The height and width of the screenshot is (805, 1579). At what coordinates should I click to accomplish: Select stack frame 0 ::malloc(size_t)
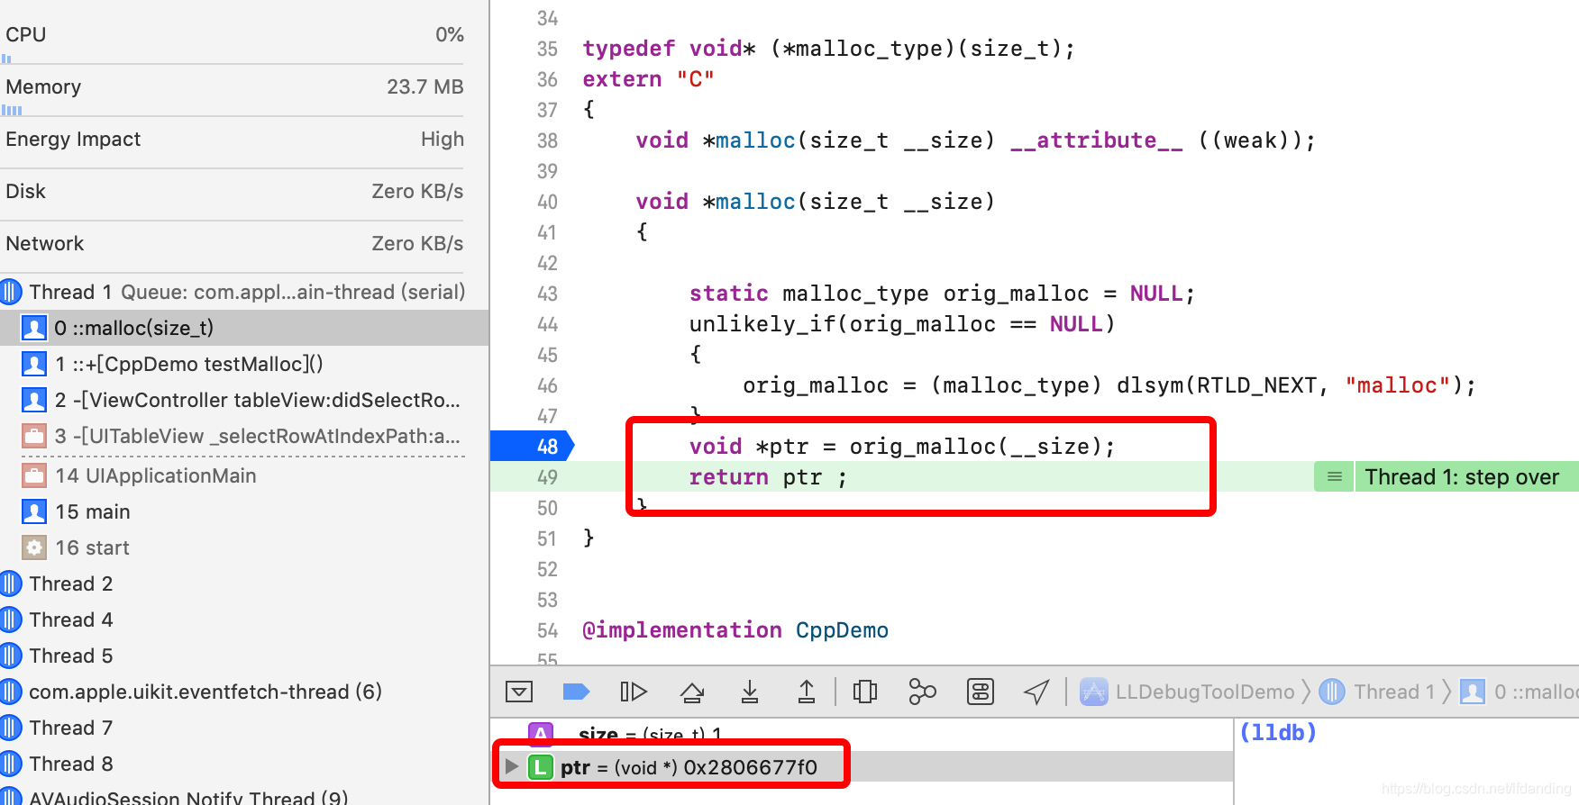tap(244, 328)
